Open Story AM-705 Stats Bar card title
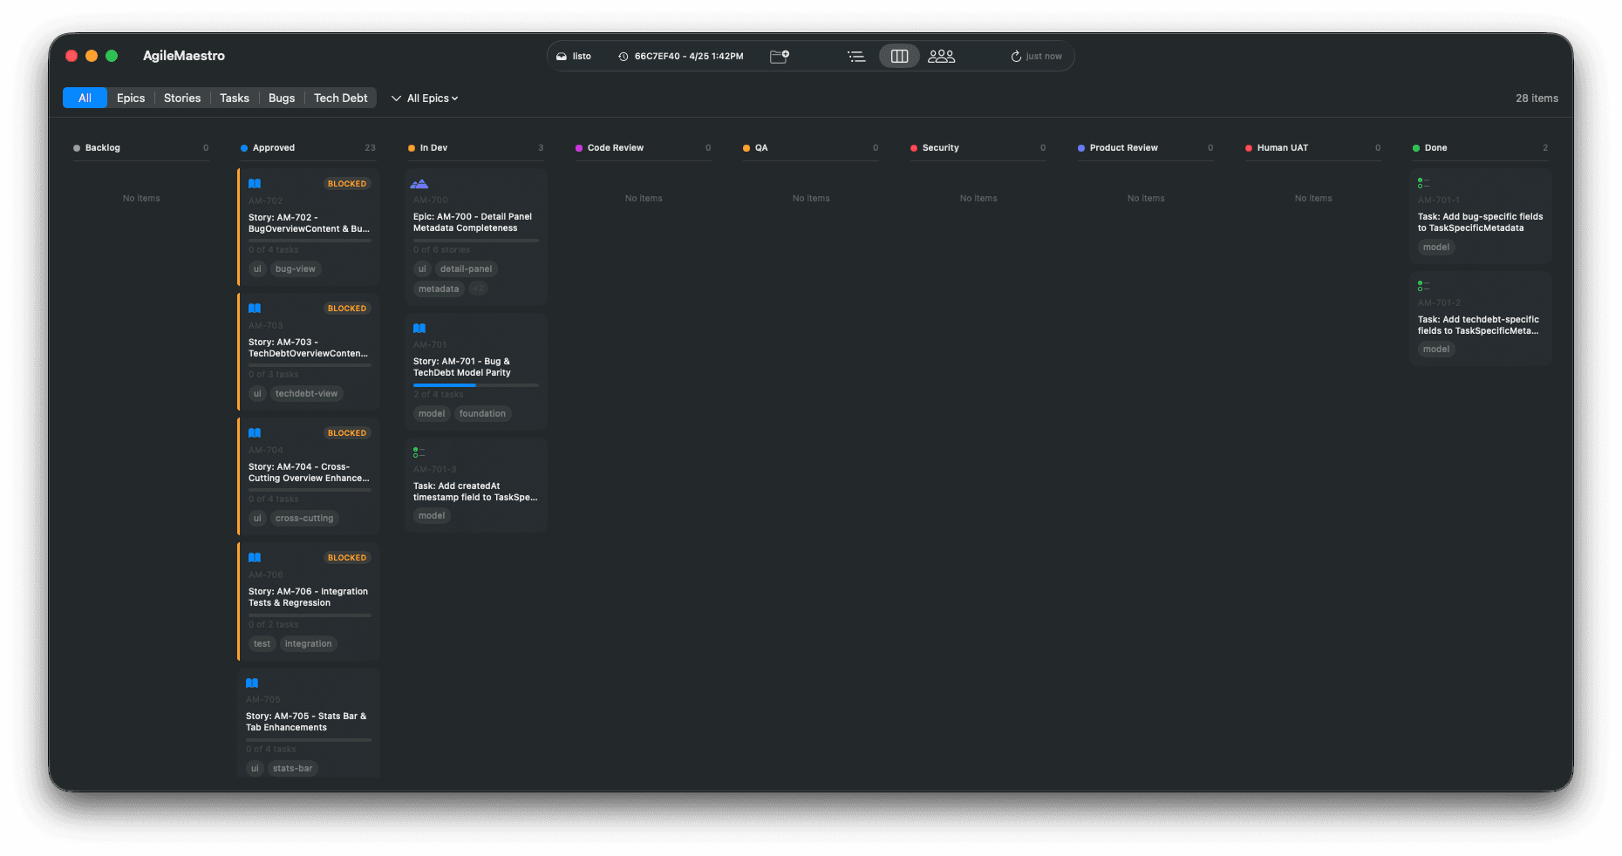The width and height of the screenshot is (1622, 856). (306, 722)
